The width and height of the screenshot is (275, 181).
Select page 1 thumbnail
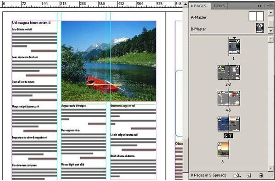coord(234,46)
